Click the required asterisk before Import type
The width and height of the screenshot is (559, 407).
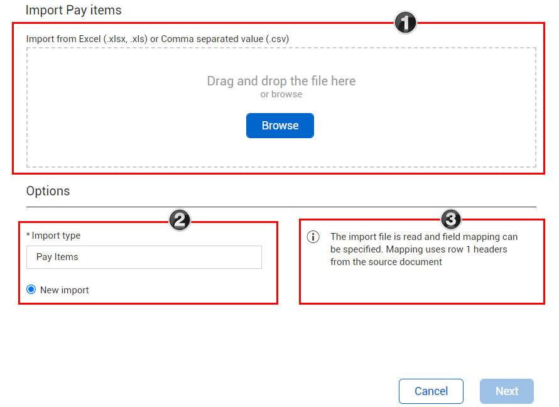(28, 236)
